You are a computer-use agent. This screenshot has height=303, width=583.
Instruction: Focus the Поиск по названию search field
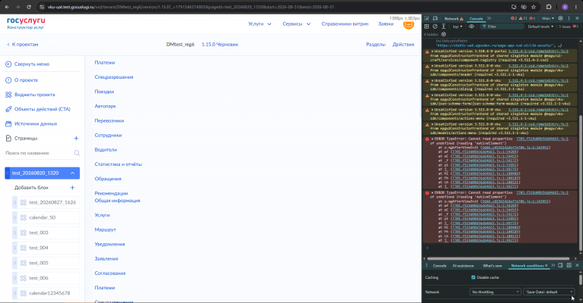coord(39,153)
